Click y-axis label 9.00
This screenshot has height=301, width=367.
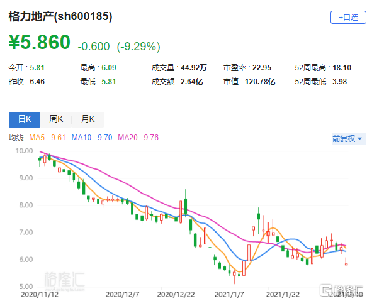point(26,178)
